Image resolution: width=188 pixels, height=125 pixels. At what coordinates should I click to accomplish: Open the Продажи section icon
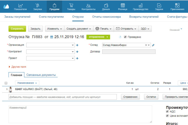[54, 5]
